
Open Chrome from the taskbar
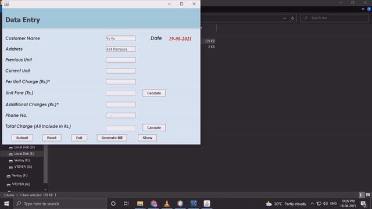point(153,204)
